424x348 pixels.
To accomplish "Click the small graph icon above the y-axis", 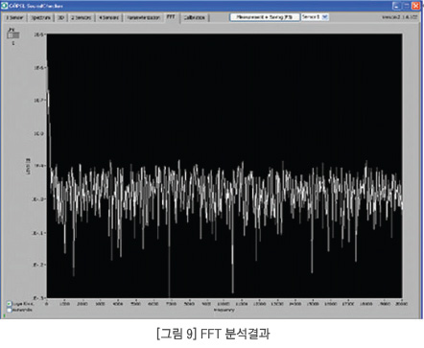I will pyautogui.click(x=13, y=34).
